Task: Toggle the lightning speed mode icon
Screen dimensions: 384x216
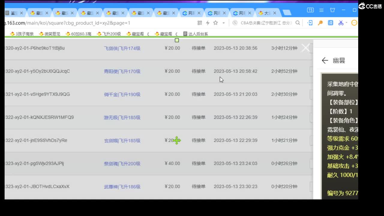Action: click(x=208, y=23)
